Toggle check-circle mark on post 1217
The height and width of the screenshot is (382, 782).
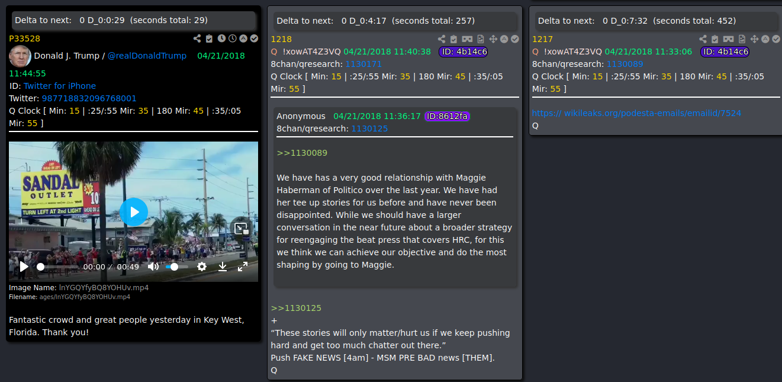tap(776, 39)
